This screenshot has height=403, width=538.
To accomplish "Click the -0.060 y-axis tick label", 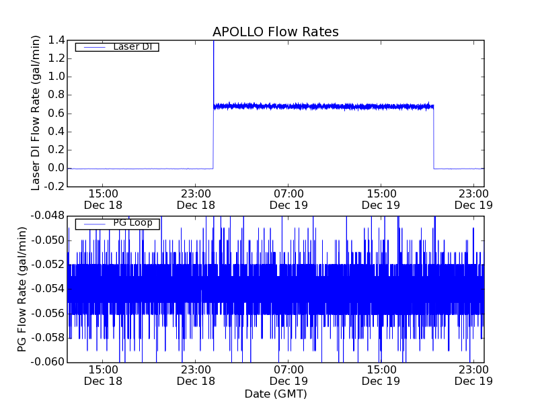I will pos(48,362).
